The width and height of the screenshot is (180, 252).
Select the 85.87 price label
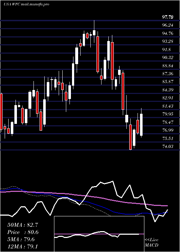pos(168,82)
